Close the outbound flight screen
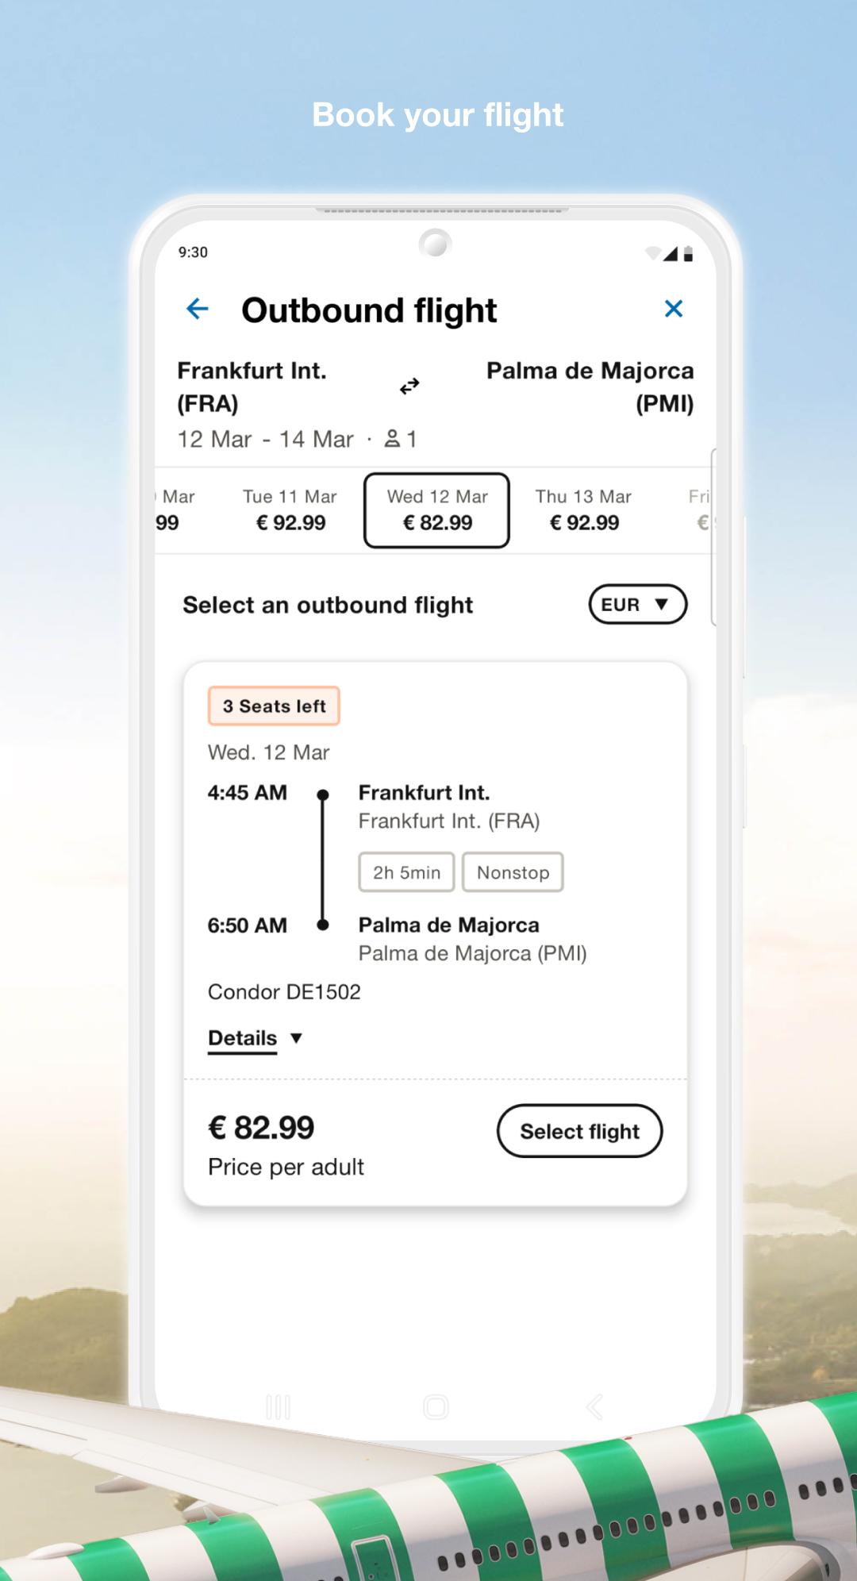Image resolution: width=857 pixels, height=1581 pixels. (674, 309)
